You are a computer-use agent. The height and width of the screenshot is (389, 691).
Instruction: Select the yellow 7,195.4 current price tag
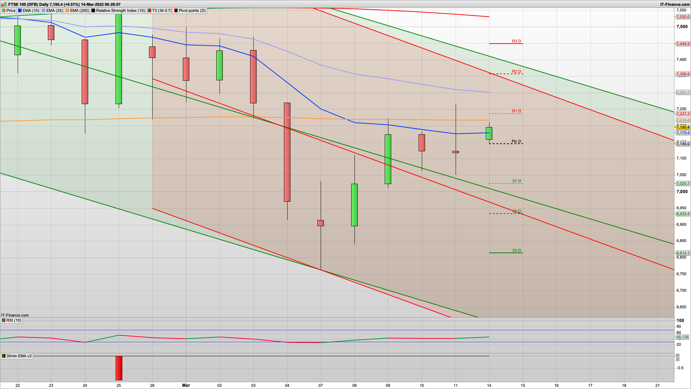coord(683,127)
